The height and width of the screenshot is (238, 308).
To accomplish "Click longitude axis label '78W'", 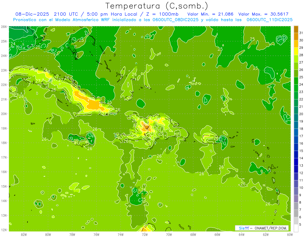I will coord(72,234).
